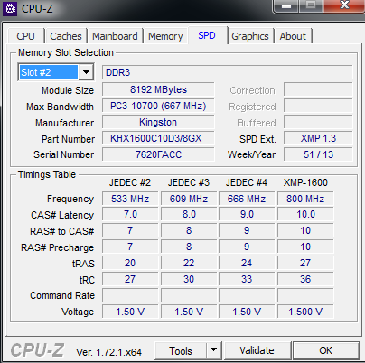Open the Slot #2 dropdown arrow
365x363 pixels.
tap(86, 72)
